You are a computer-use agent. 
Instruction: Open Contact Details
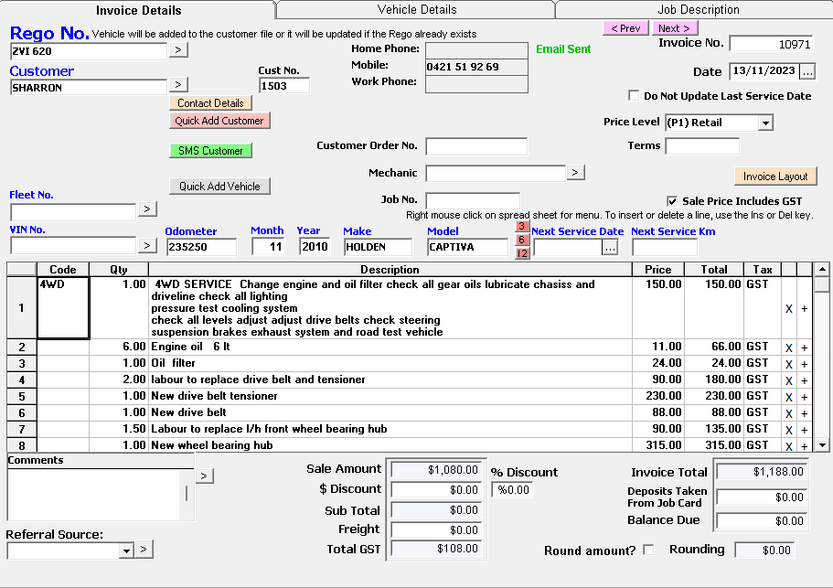click(210, 103)
